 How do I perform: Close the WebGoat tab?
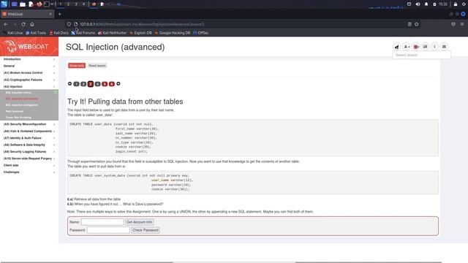pos(50,14)
